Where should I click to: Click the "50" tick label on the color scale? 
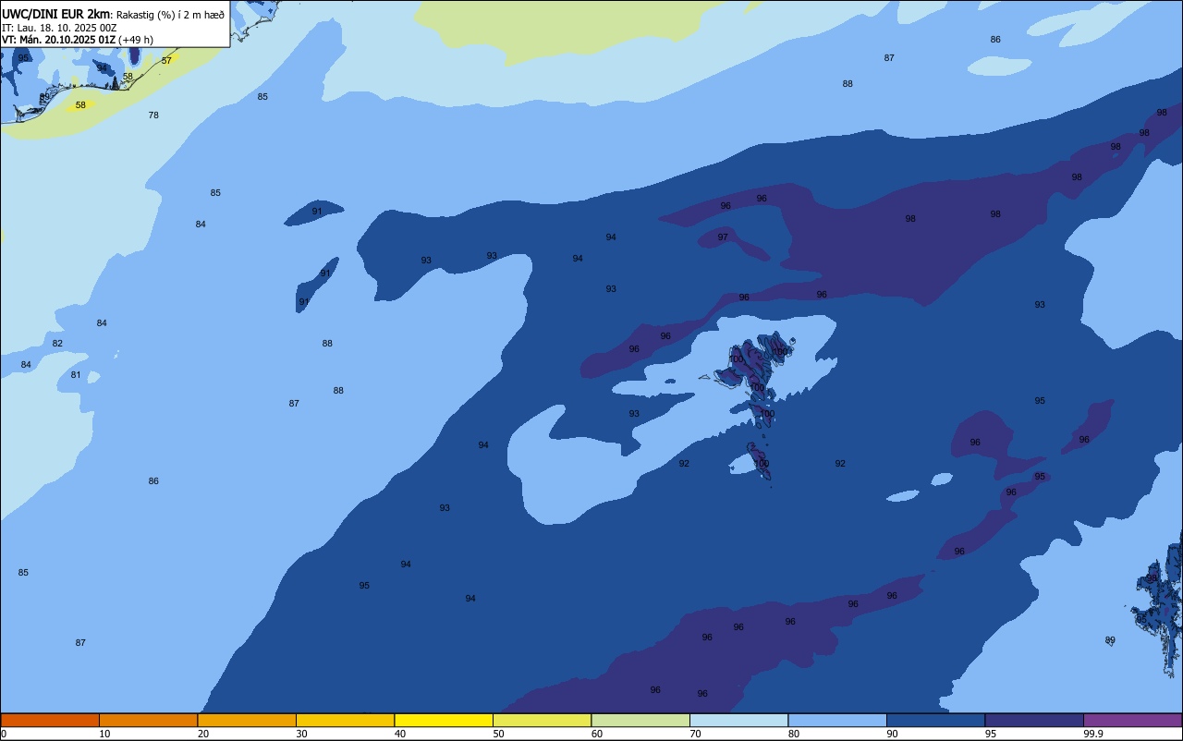pos(498,734)
